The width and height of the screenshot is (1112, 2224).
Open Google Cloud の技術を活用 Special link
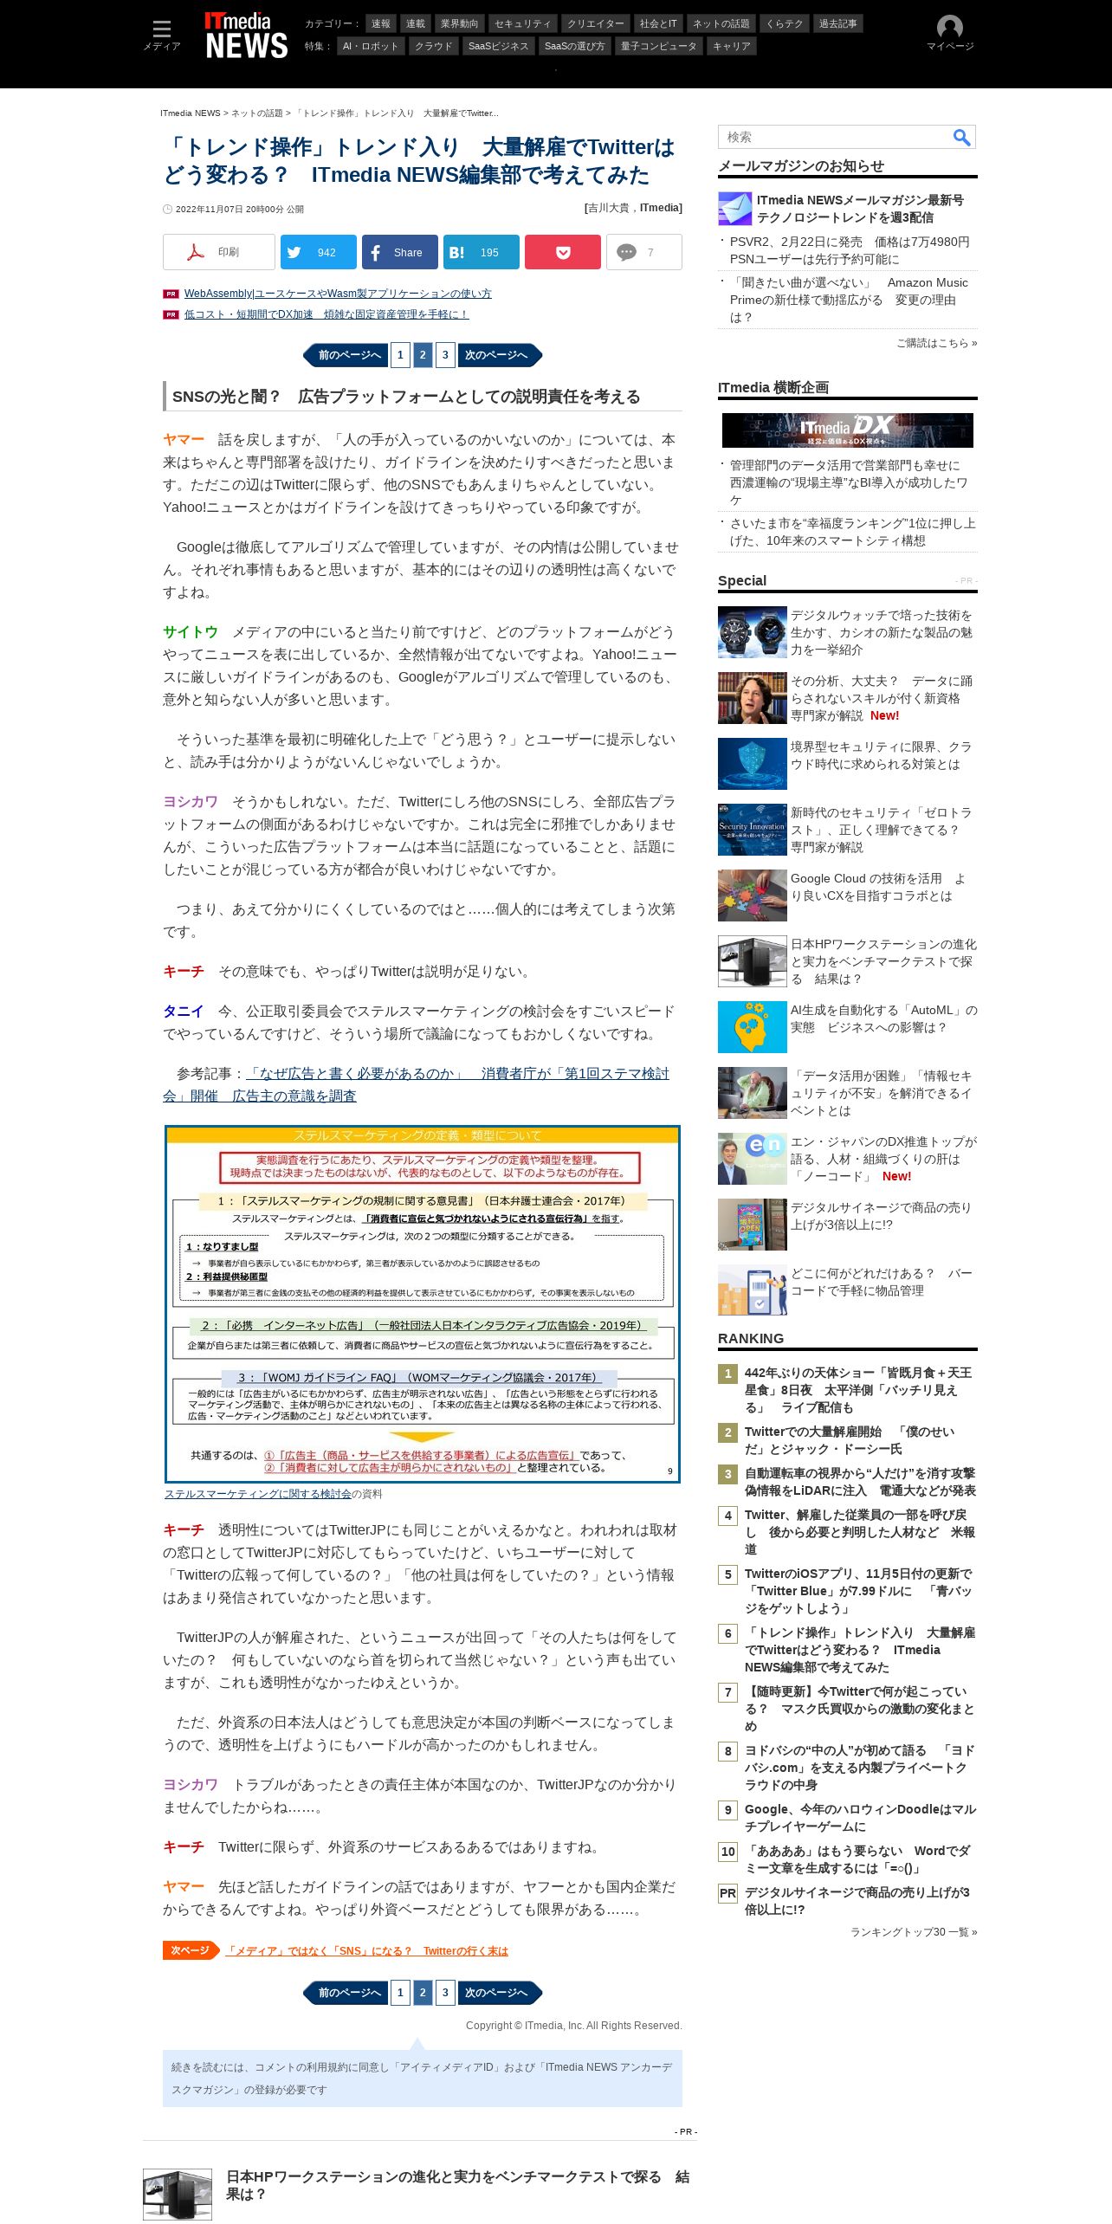pyautogui.click(x=877, y=887)
